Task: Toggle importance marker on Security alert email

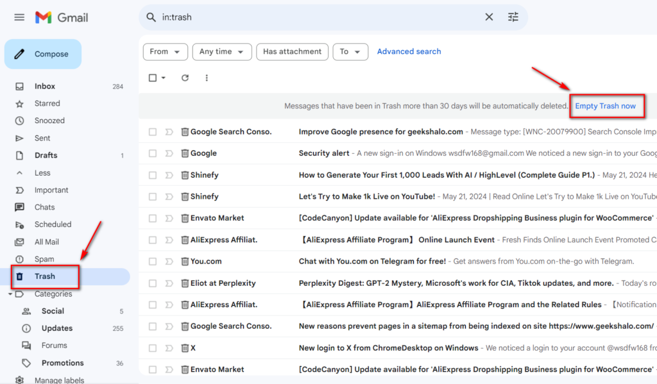Action: (169, 153)
